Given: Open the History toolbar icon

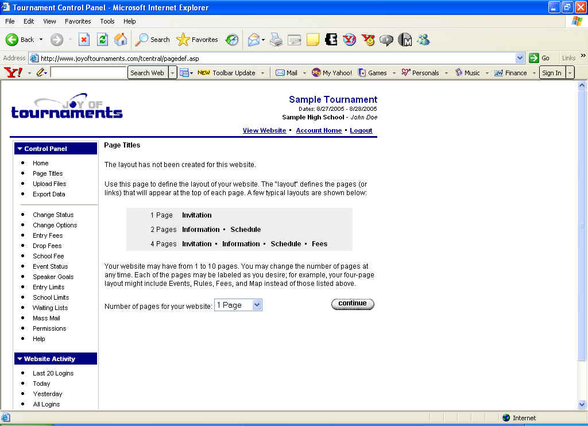Looking at the screenshot, I should pos(232,40).
